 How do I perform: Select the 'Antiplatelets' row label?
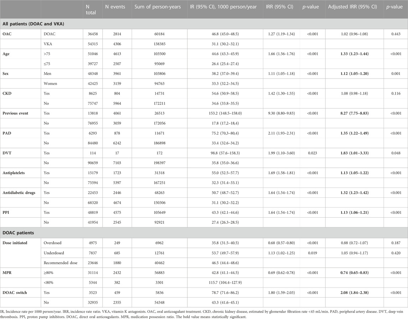[x=14, y=173]
